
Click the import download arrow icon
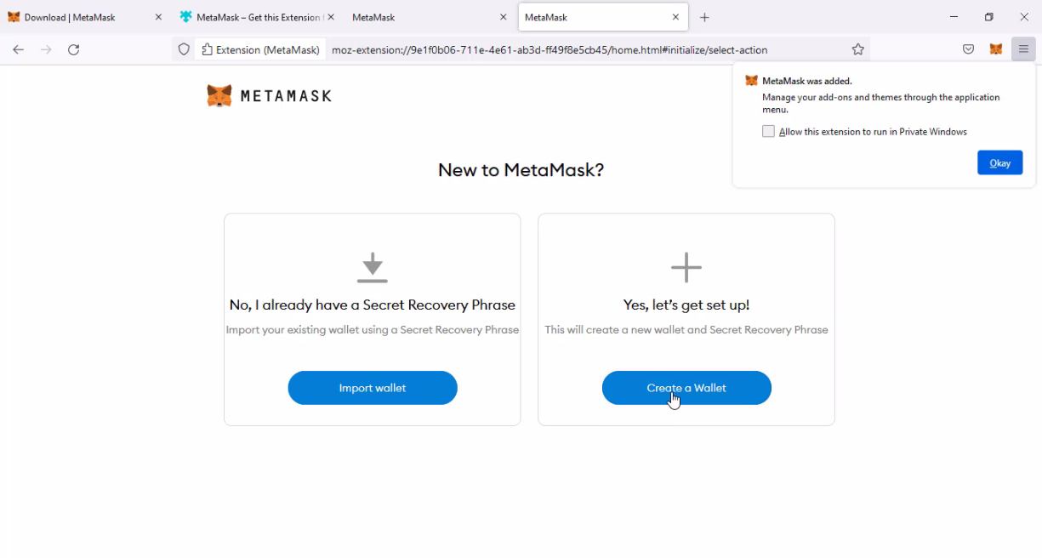click(372, 267)
